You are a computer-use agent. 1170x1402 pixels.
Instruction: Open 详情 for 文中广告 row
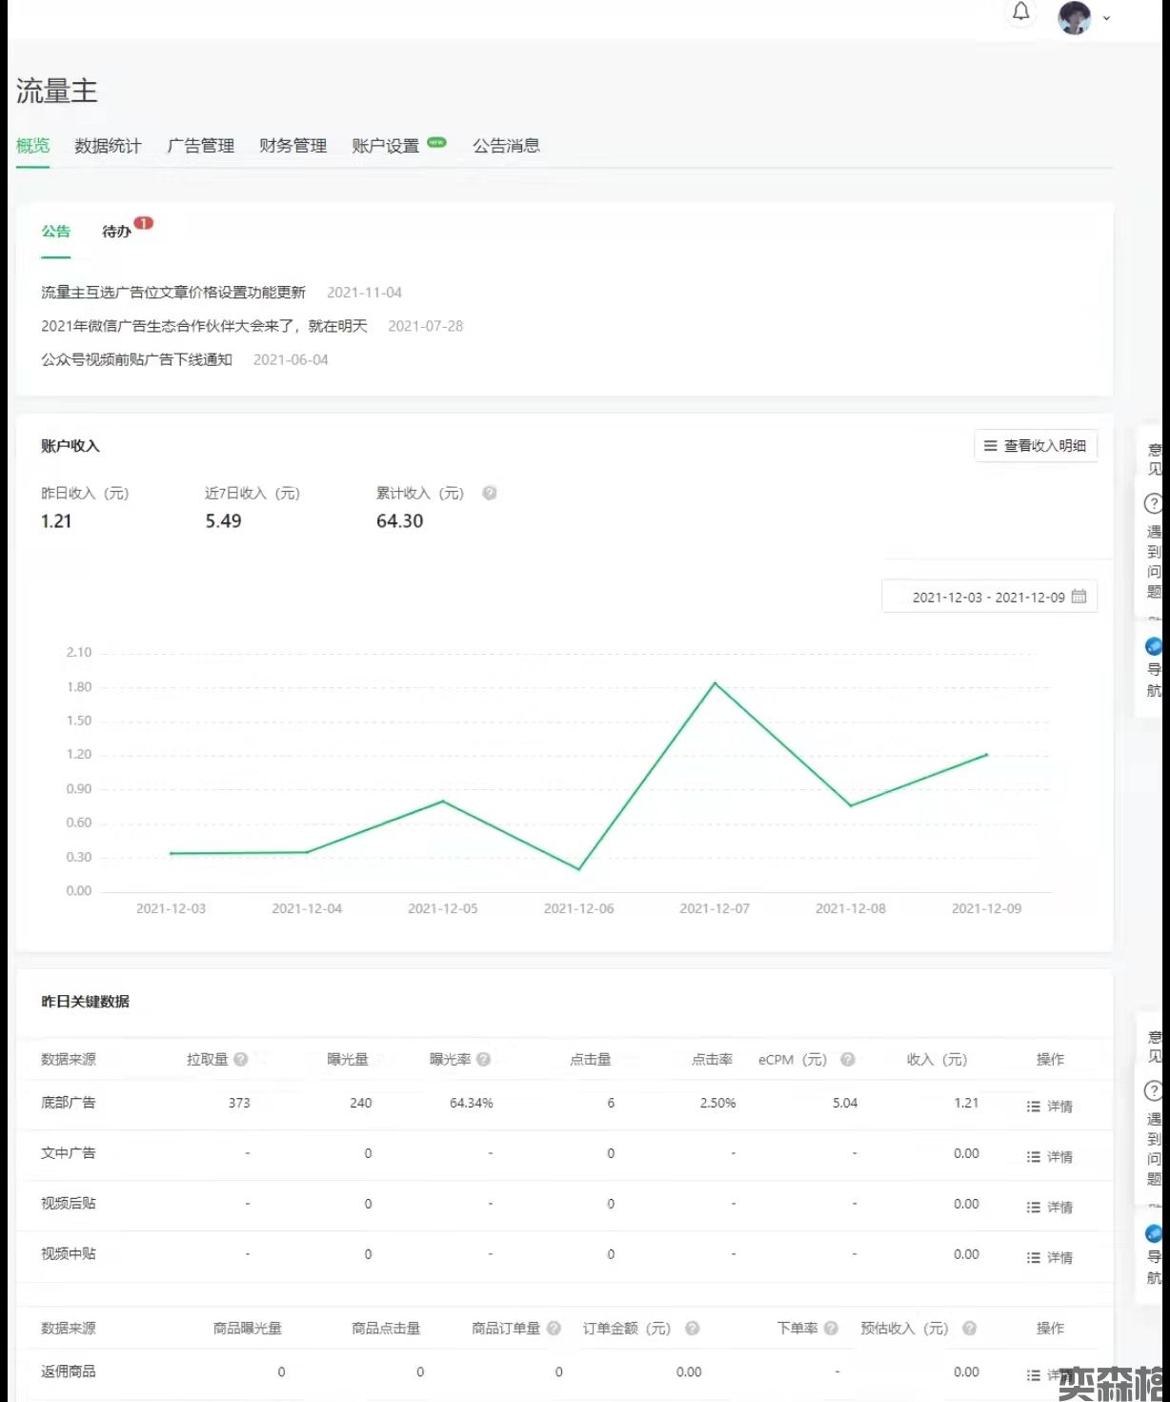(1050, 1157)
